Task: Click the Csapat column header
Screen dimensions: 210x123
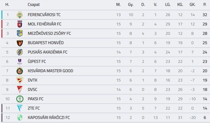Action: (x=34, y=5)
